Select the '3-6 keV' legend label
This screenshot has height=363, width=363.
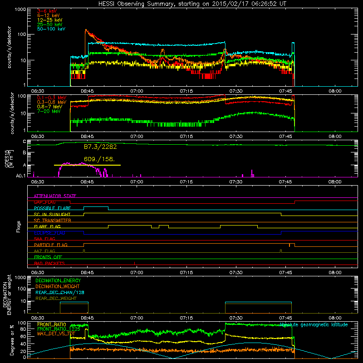(x=47, y=11)
